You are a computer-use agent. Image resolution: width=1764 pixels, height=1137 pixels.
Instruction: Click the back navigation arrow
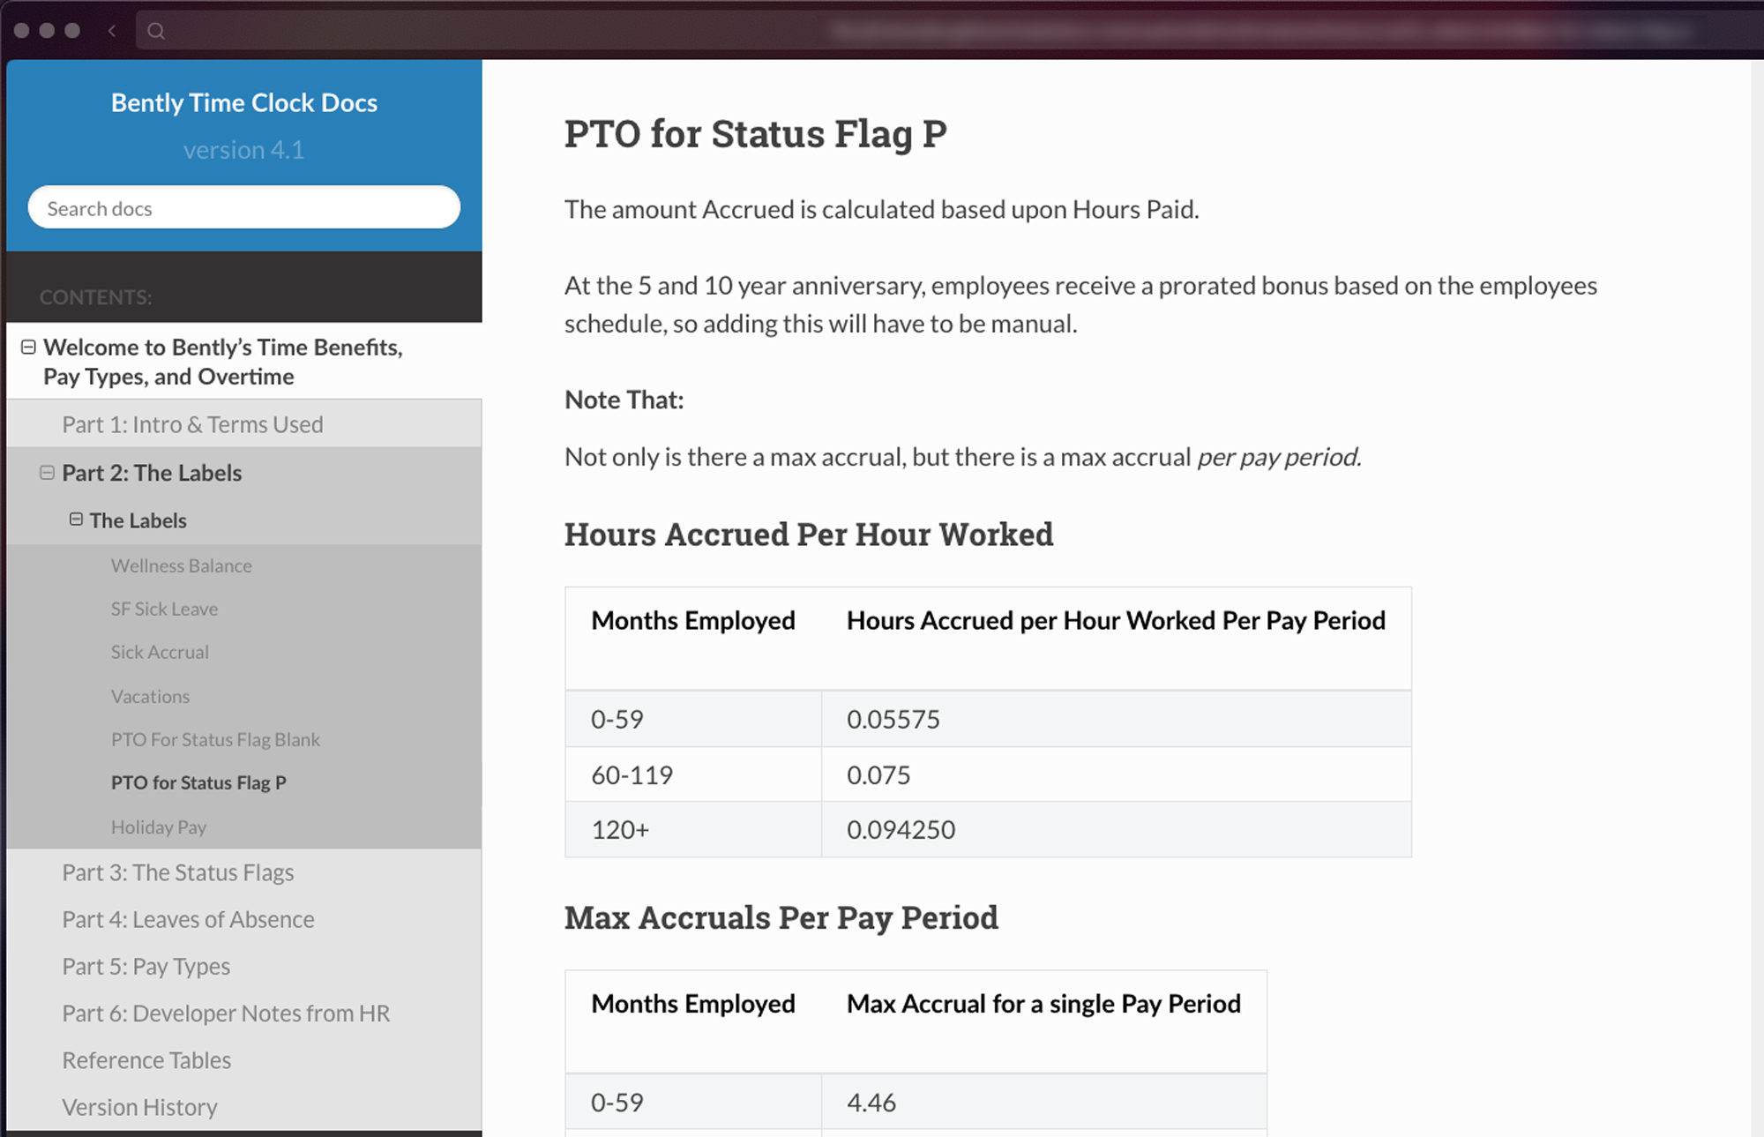[111, 31]
